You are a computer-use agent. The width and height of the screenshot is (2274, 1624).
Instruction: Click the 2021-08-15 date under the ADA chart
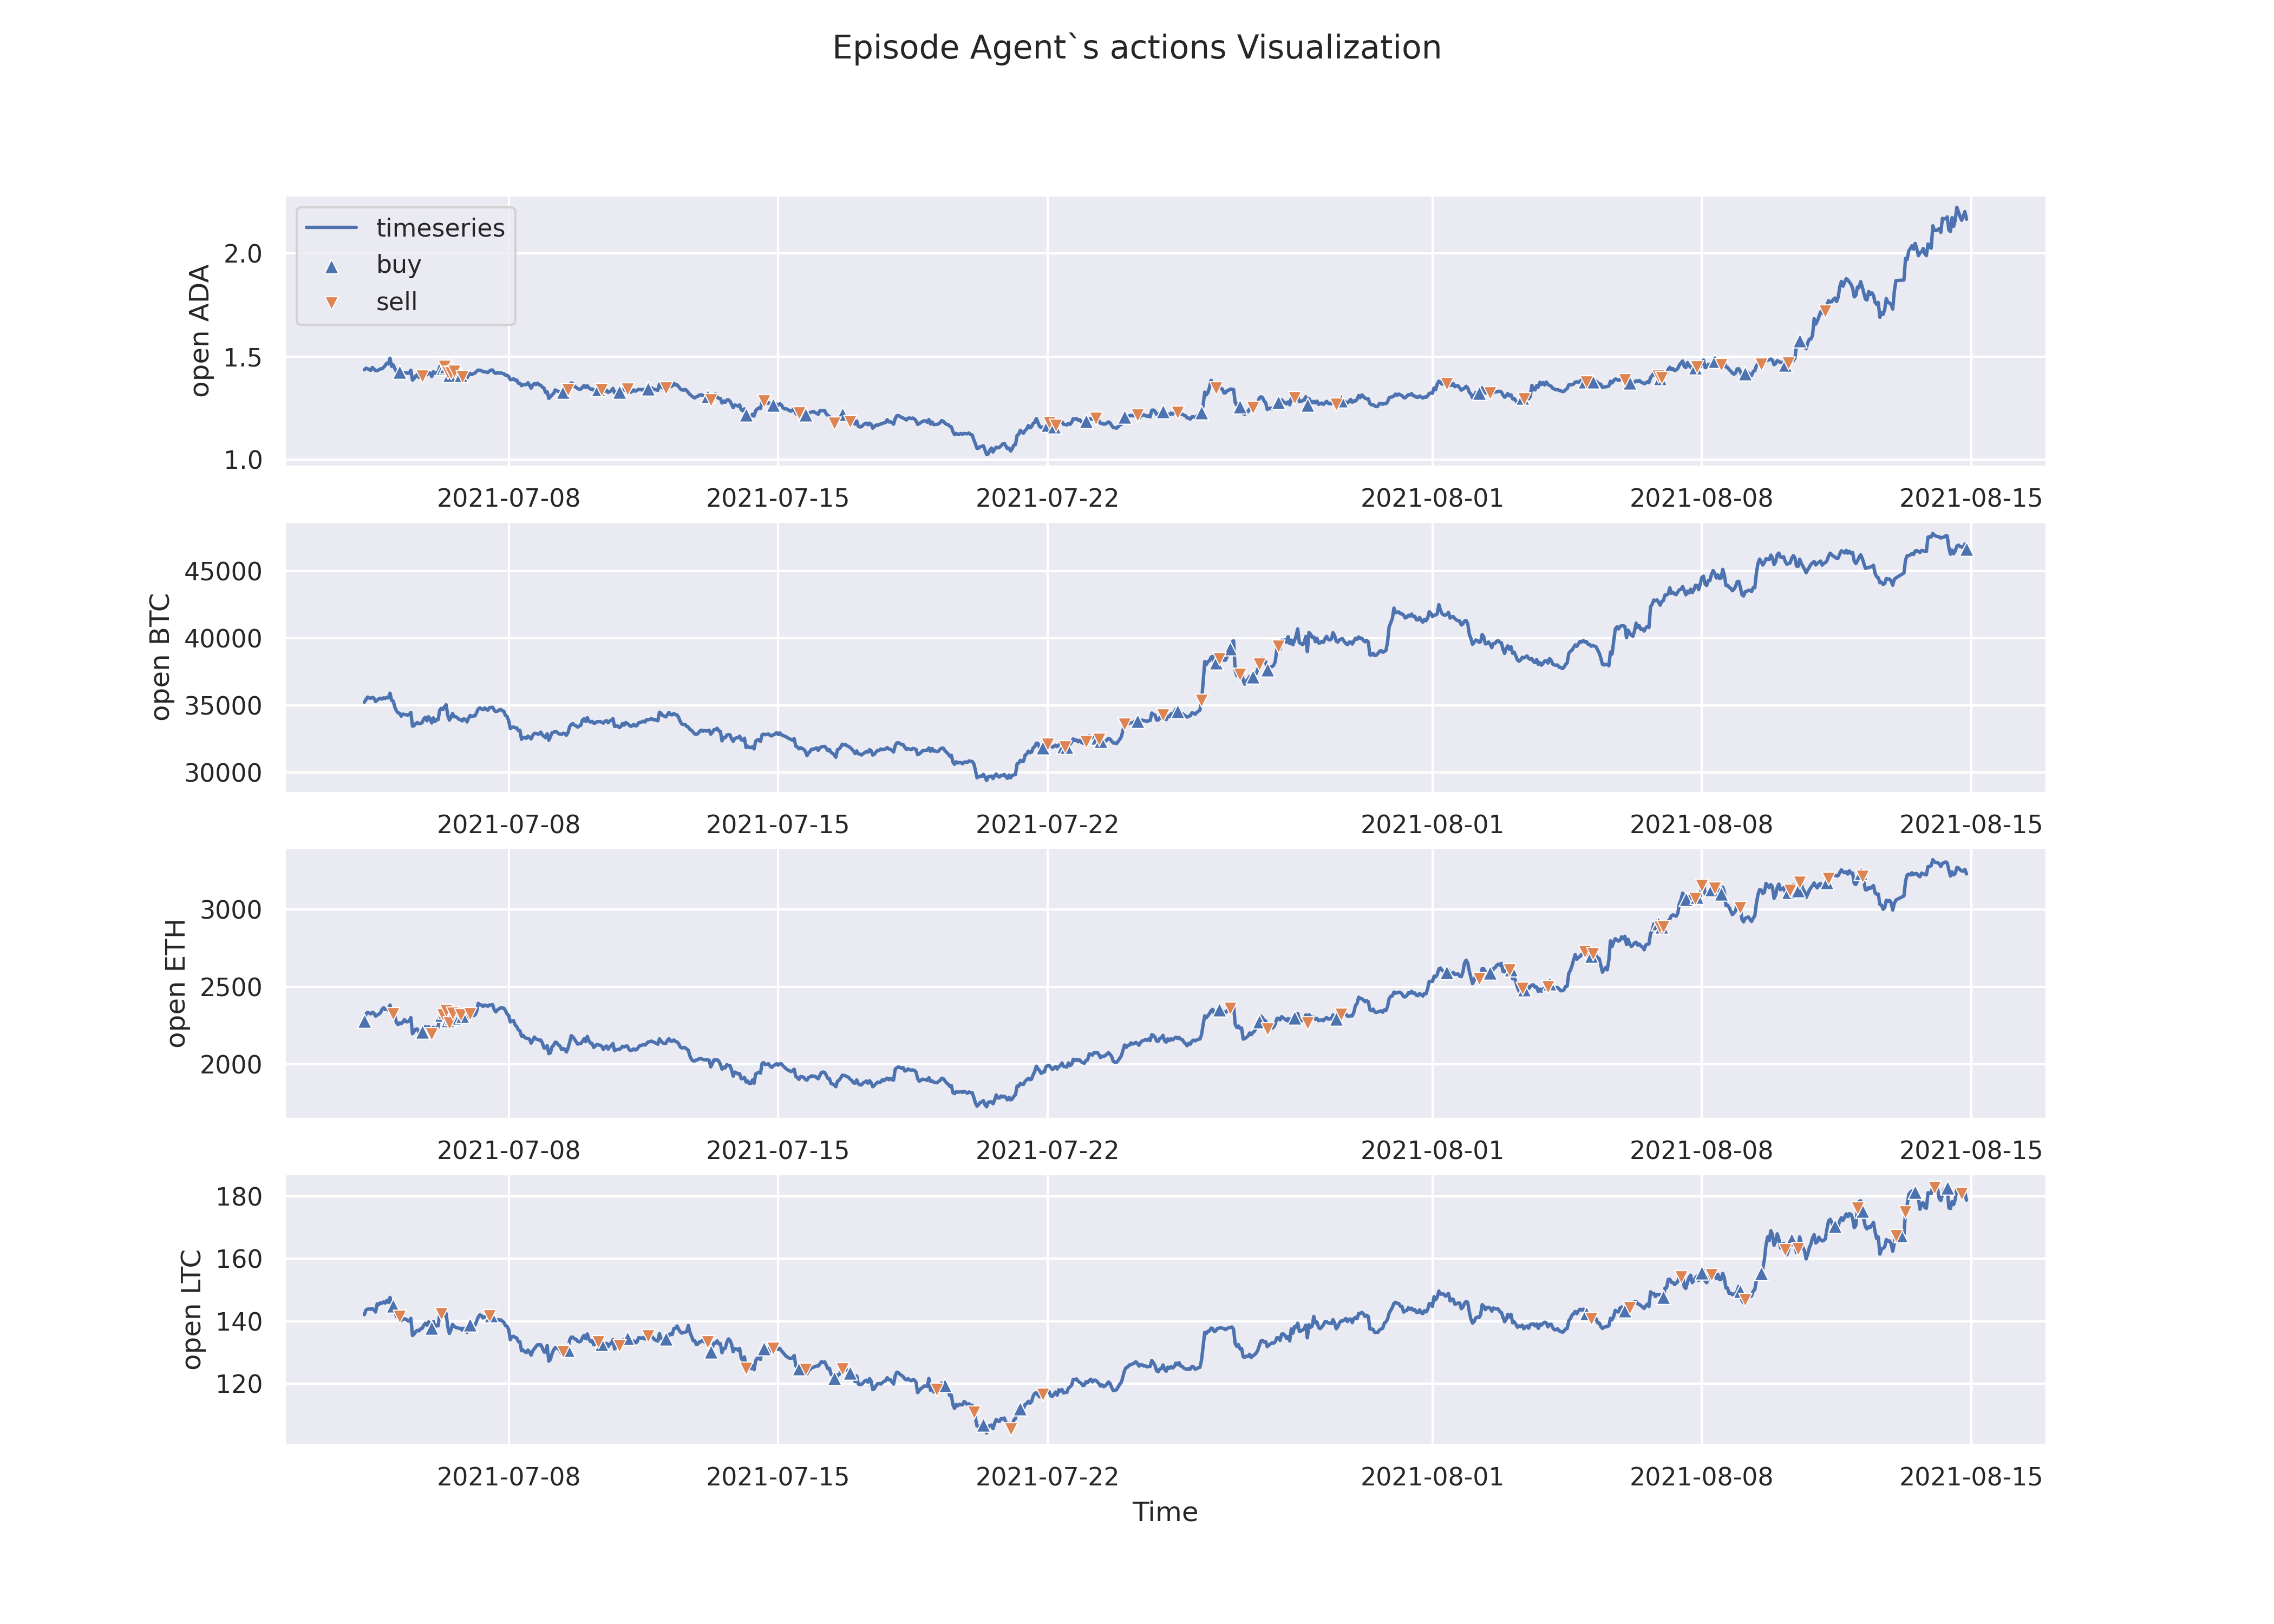point(1970,498)
